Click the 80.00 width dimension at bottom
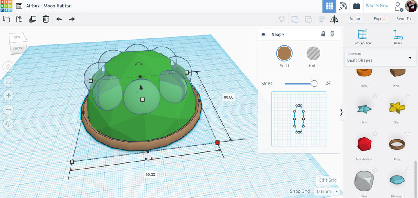 tap(150, 174)
